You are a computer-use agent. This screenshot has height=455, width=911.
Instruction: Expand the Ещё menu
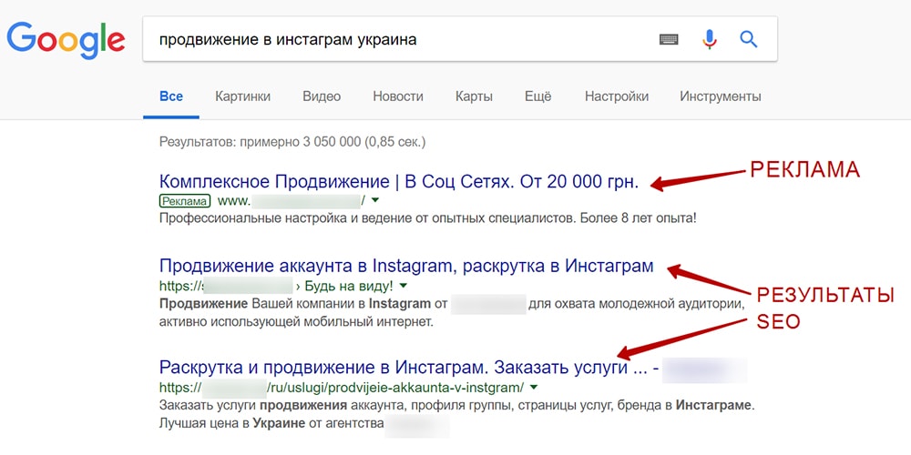[538, 96]
